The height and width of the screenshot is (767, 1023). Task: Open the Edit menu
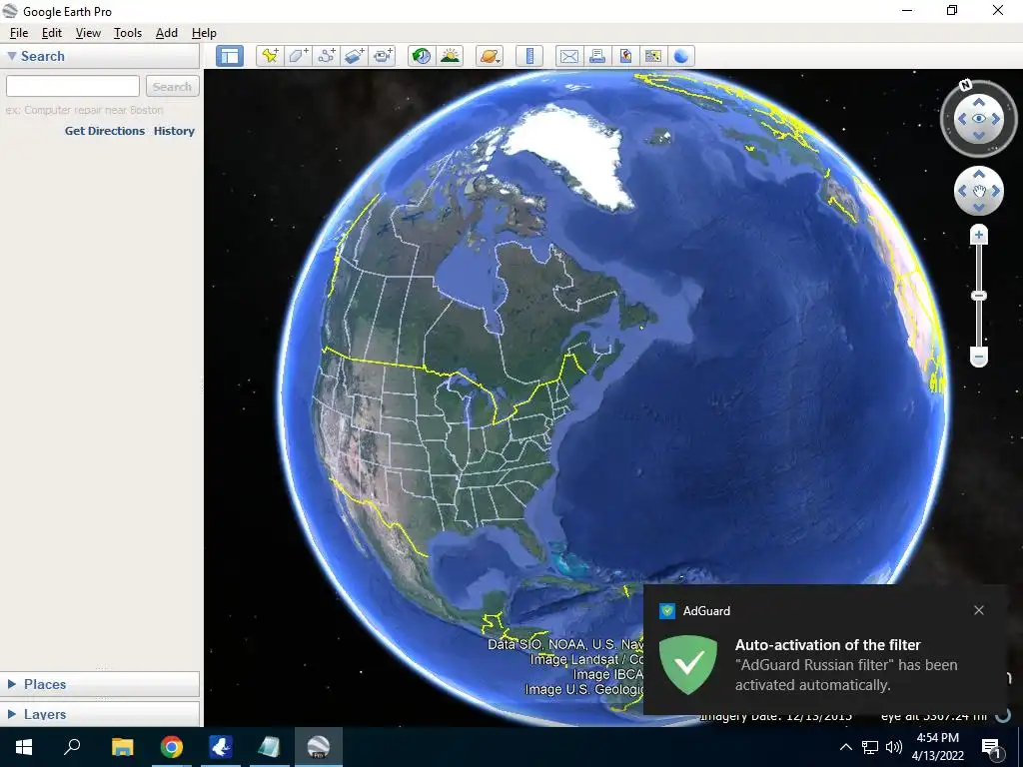(x=52, y=33)
